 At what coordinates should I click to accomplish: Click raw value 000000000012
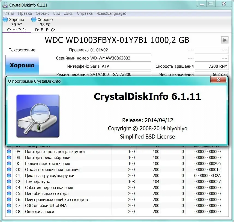[x=208, y=170]
